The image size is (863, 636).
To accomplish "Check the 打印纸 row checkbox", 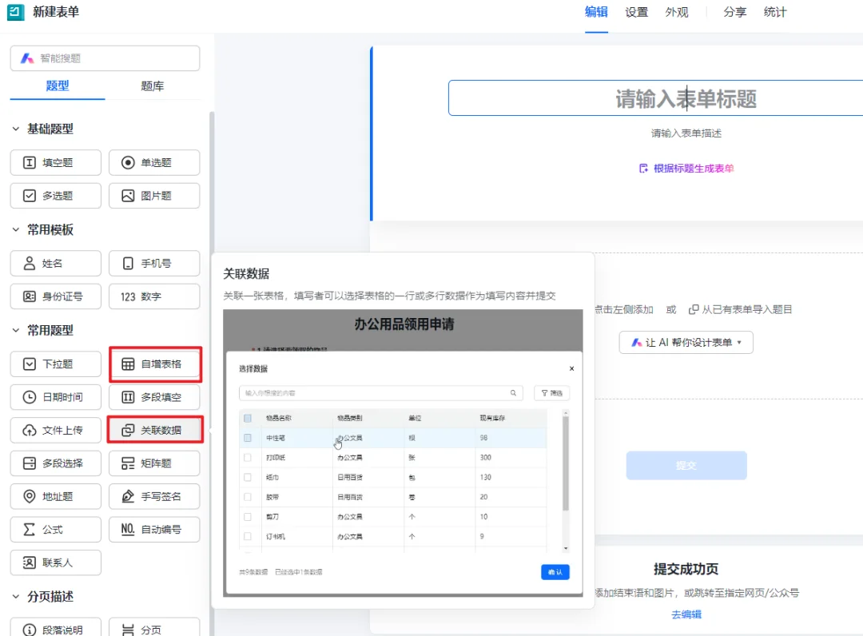I will (248, 458).
